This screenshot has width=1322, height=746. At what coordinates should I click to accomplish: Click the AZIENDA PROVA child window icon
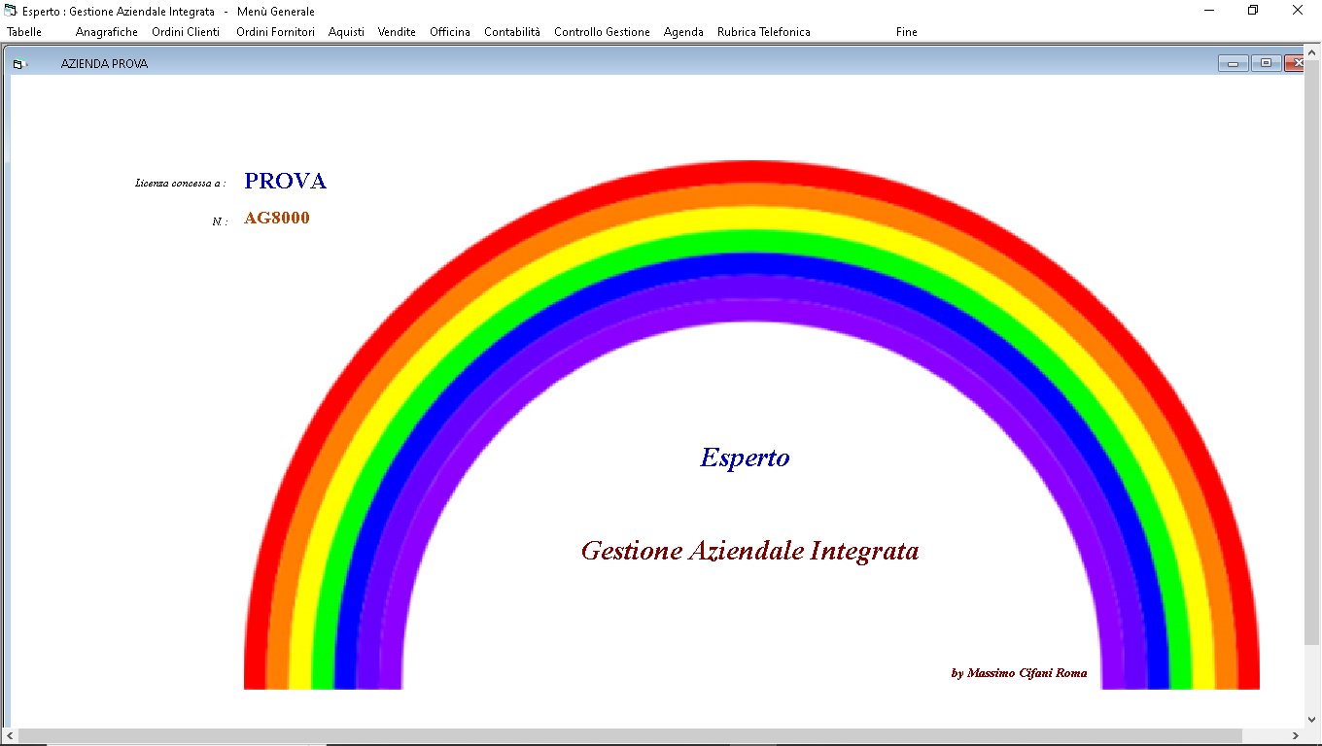click(19, 64)
